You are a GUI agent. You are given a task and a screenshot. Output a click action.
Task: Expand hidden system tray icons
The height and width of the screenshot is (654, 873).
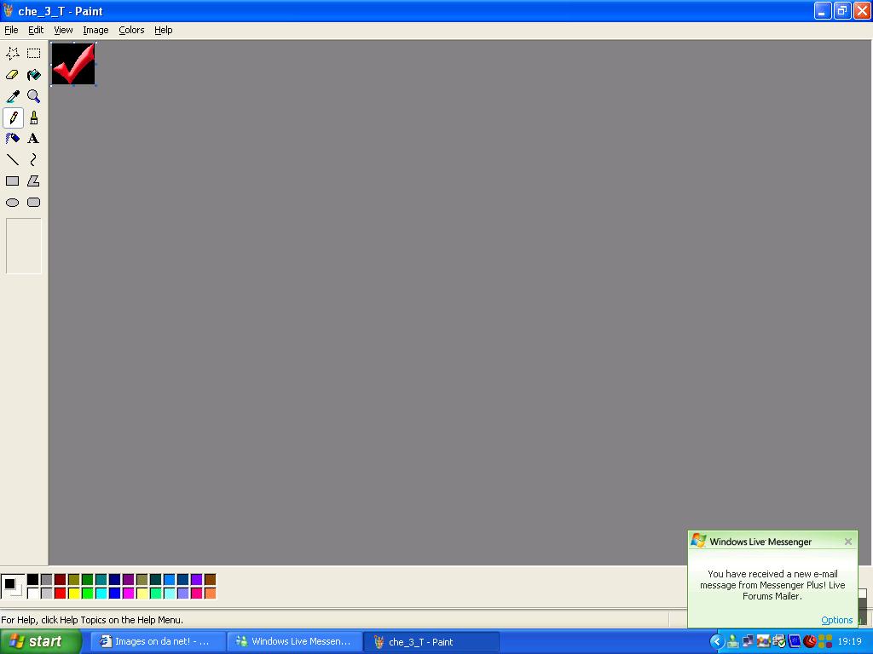(716, 641)
